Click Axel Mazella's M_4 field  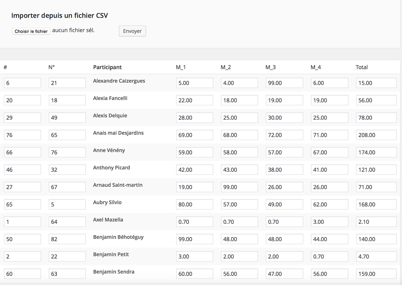click(329, 222)
